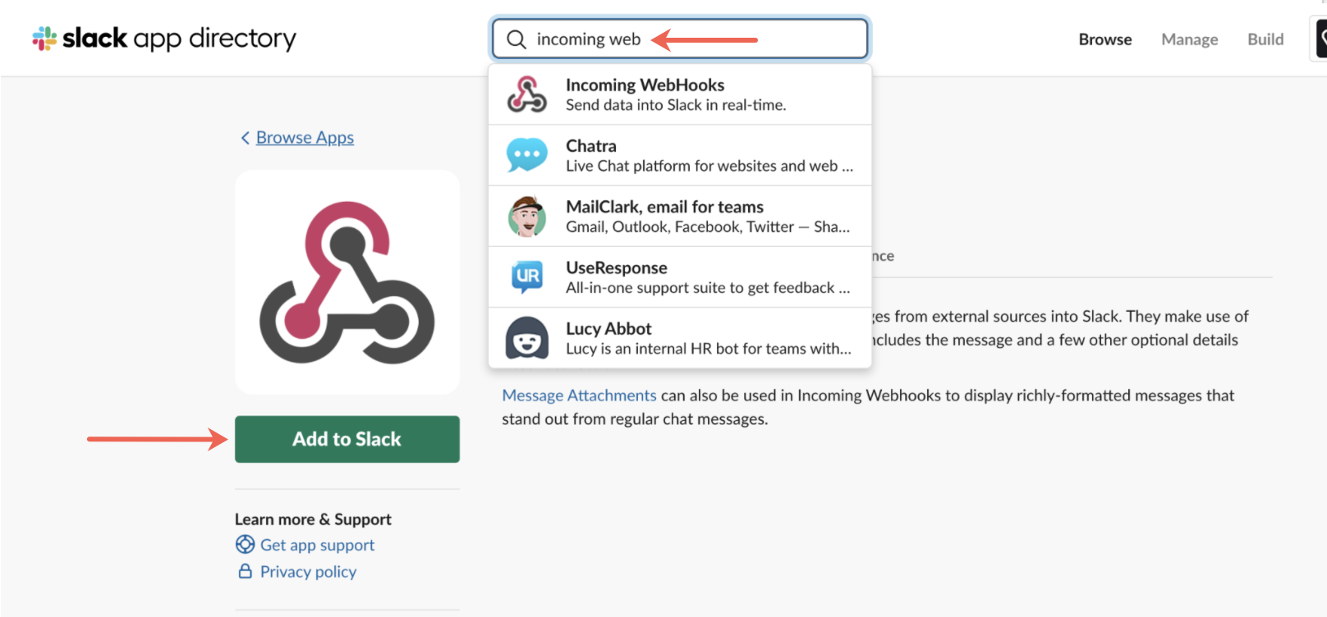Open the Browse tab in the header
This screenshot has height=617, width=1327.
pos(1105,39)
